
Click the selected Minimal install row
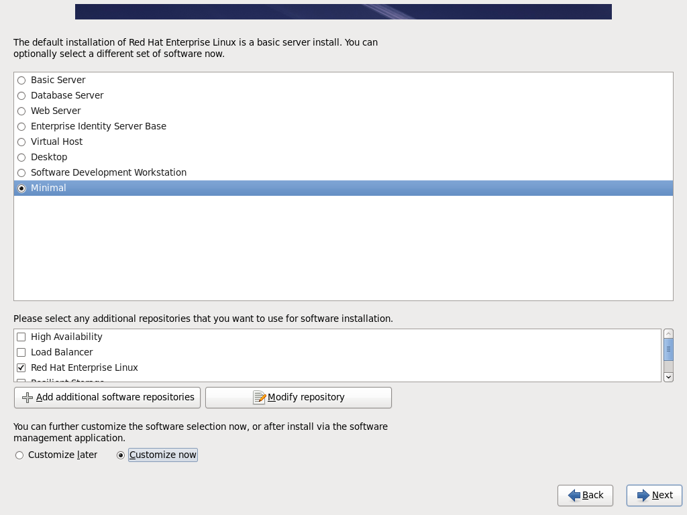point(48,188)
